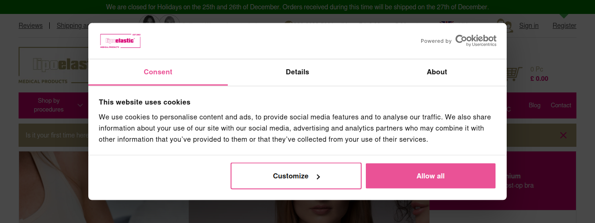Switch to the Consent tab
The height and width of the screenshot is (223, 595).
[158, 72]
